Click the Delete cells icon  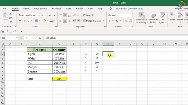point(180,15)
